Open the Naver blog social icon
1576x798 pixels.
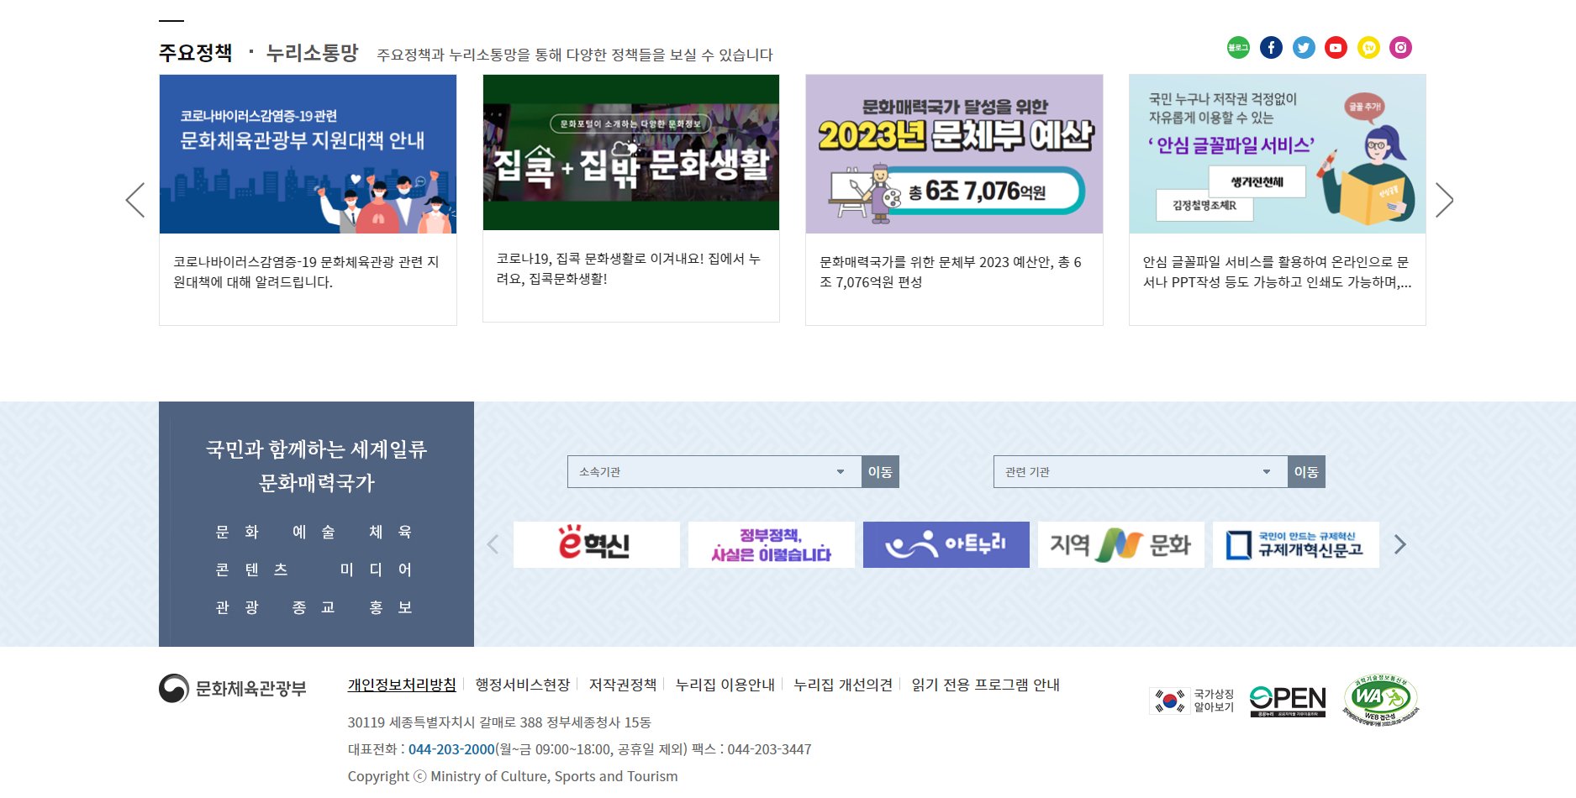tap(1238, 48)
